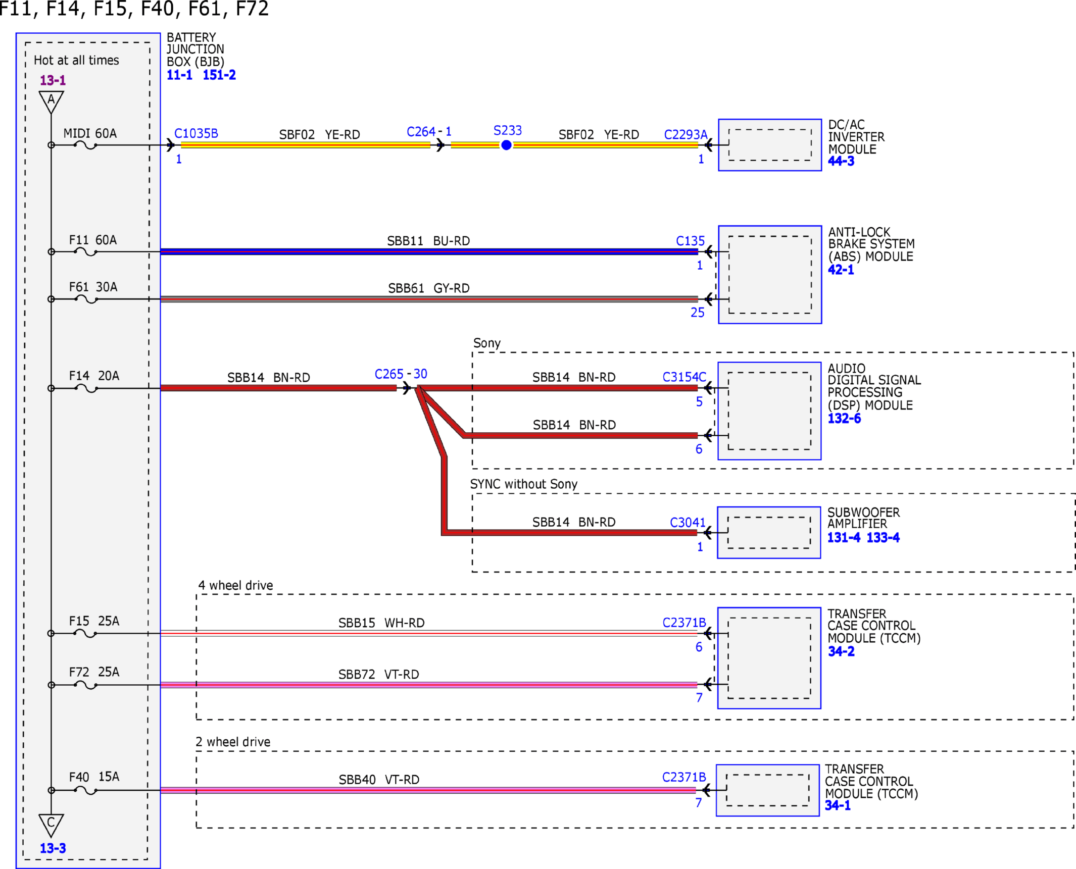Click the F15 25A fuse symbol
The height and width of the screenshot is (869, 1076).
click(85, 634)
